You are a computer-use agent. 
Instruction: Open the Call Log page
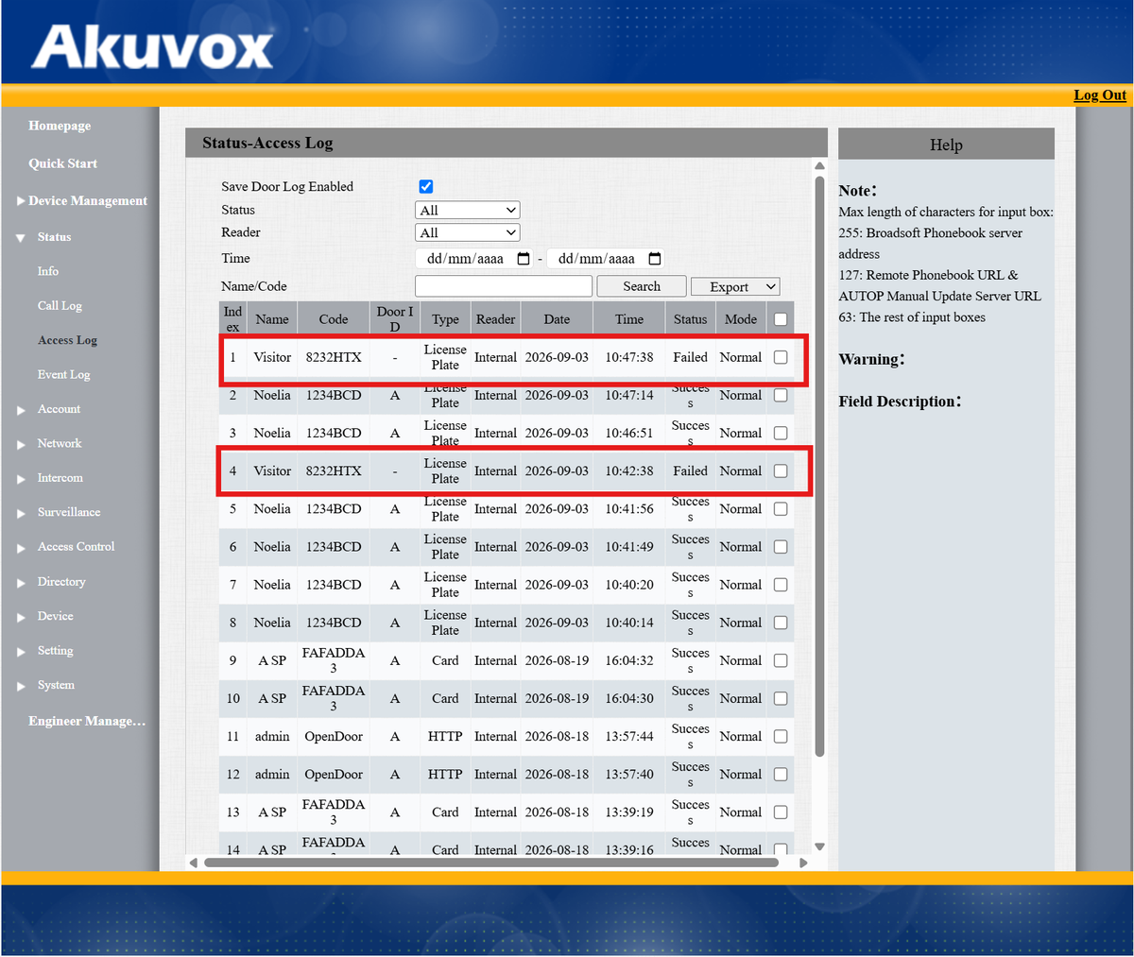click(60, 306)
